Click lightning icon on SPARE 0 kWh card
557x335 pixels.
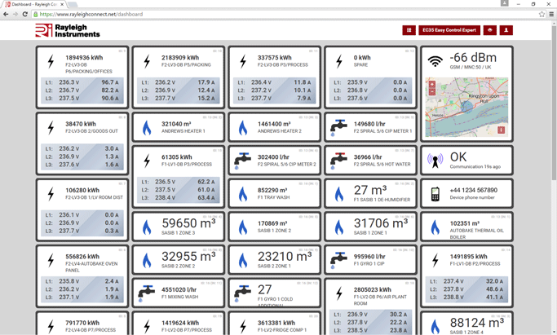click(x=339, y=61)
